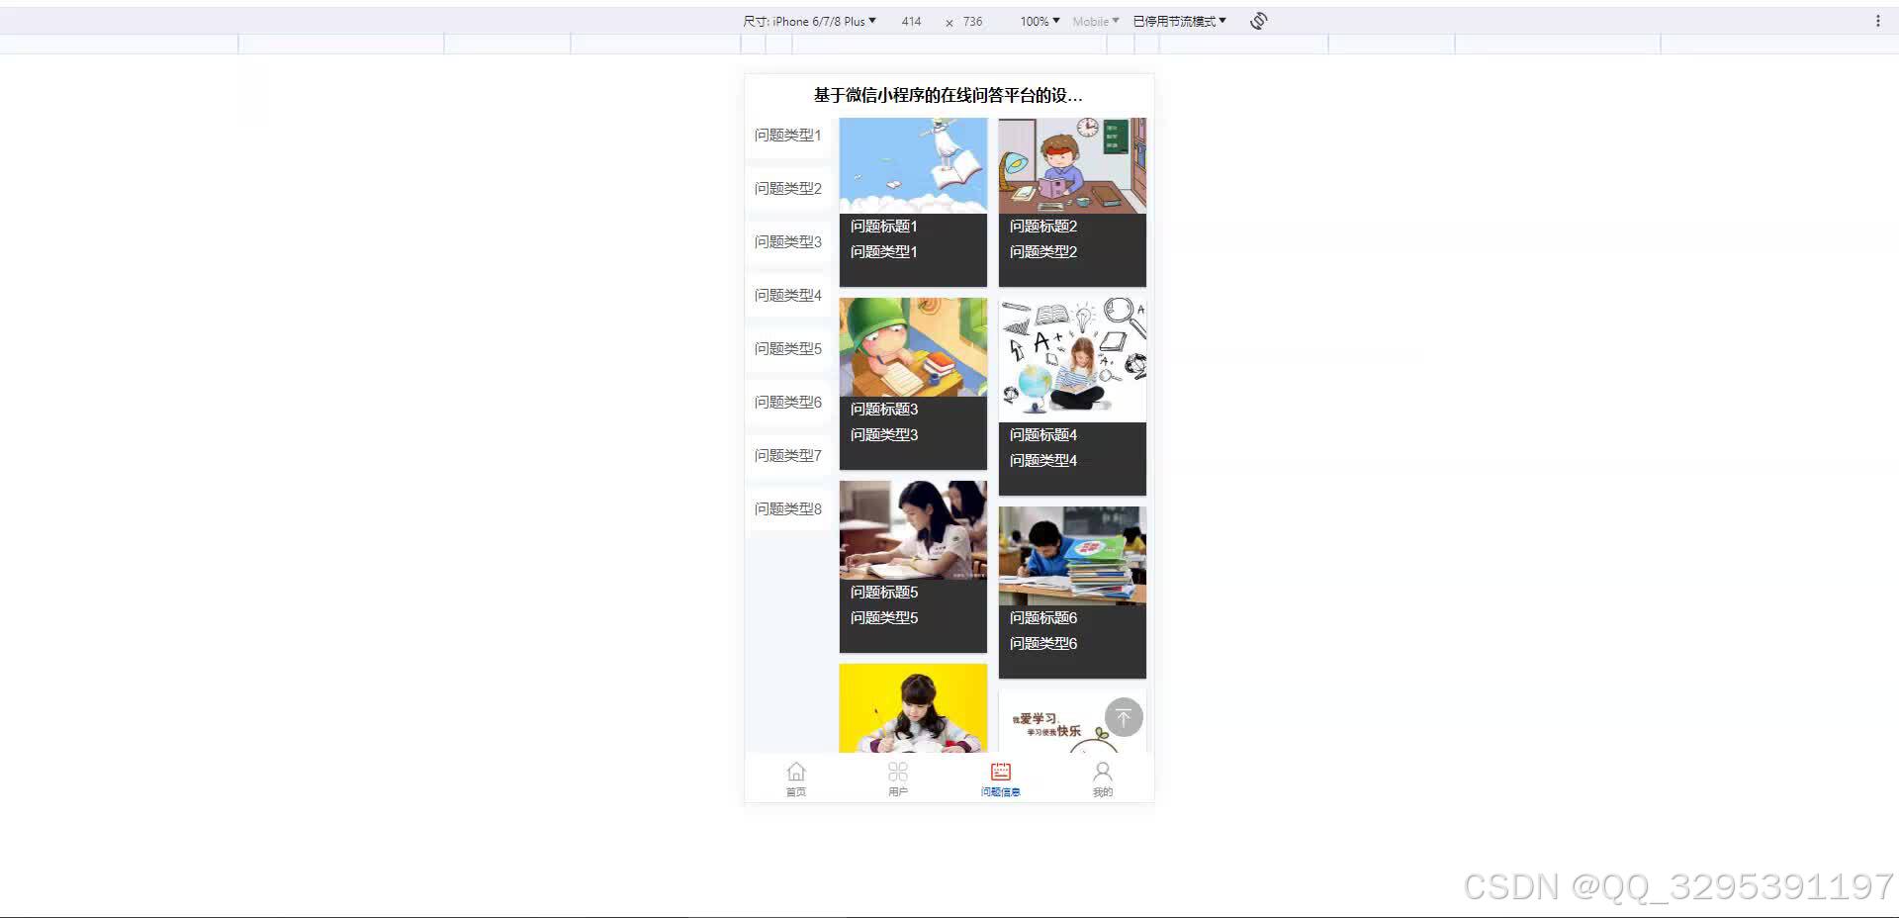Image resolution: width=1899 pixels, height=918 pixels.
Task: Open the 问题标题3 card image
Action: click(x=913, y=347)
